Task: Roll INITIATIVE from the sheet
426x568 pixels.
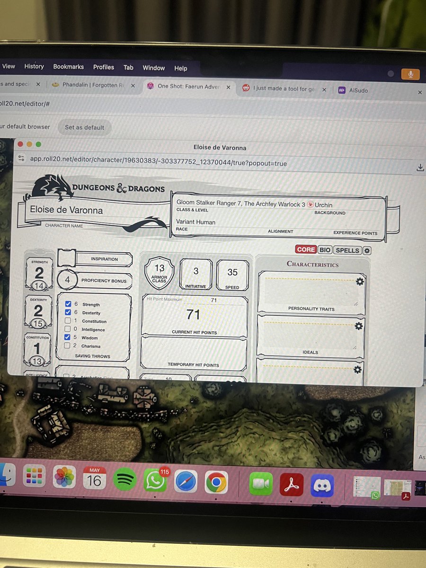Action: [195, 286]
